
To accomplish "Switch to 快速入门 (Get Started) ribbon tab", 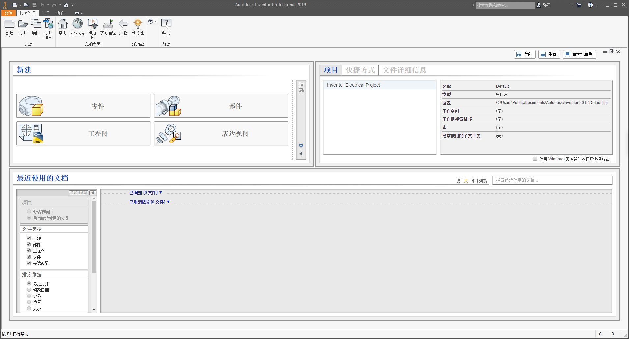I will coord(28,13).
